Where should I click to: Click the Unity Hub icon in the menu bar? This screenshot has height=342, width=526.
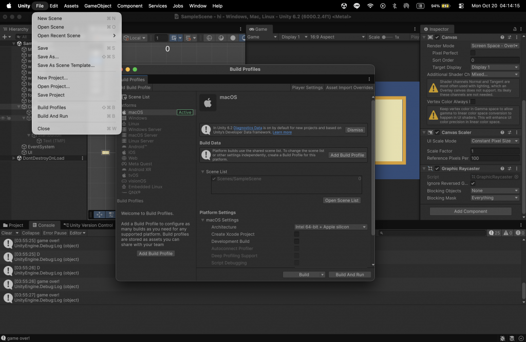(x=344, y=6)
